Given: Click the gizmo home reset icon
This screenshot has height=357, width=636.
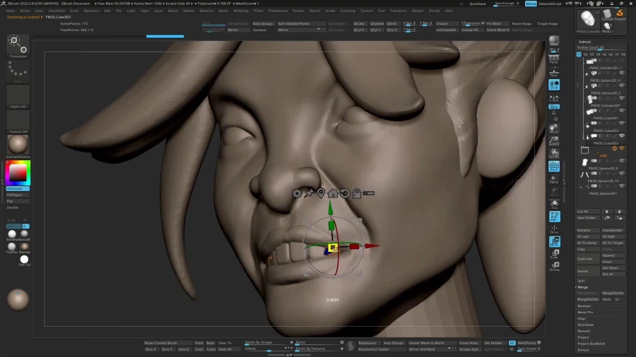Looking at the screenshot, I should point(333,193).
